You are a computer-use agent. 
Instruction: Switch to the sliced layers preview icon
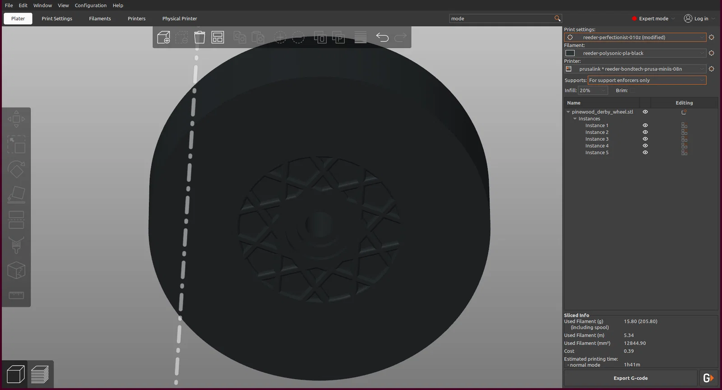(x=40, y=374)
